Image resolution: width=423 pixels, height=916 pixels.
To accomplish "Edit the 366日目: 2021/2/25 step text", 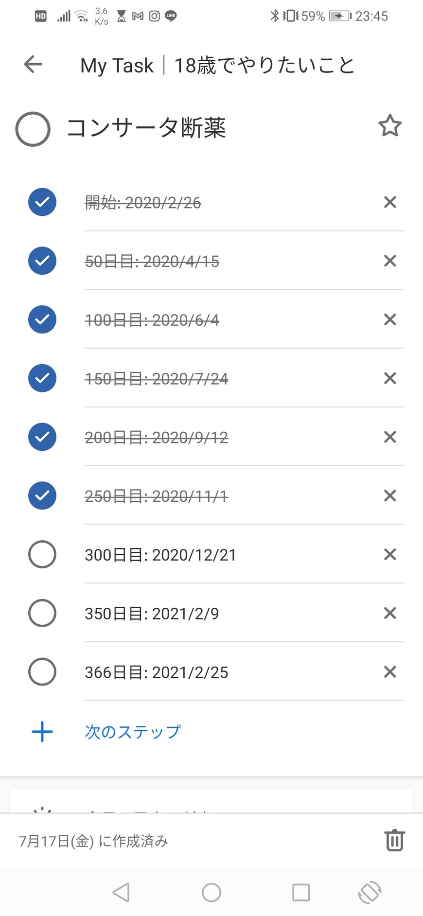I will coord(157,672).
